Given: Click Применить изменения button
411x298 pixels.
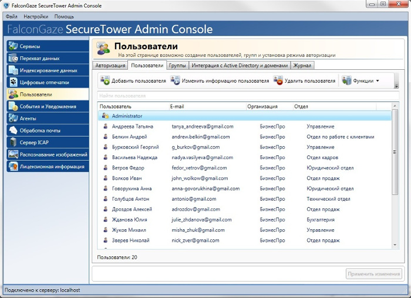Looking at the screenshot, I should [374, 274].
